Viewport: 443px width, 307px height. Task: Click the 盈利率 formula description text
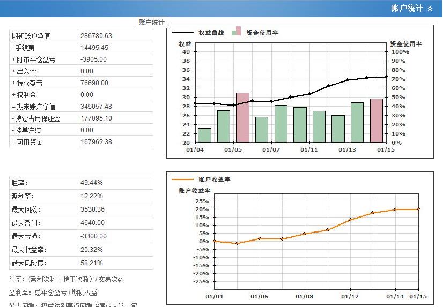click(53, 293)
